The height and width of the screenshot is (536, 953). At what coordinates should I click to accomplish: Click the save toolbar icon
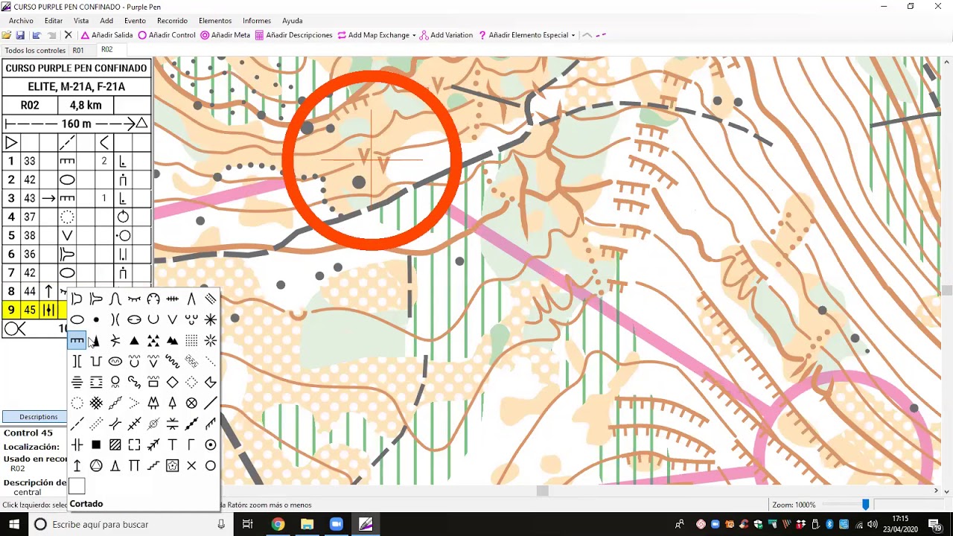click(x=20, y=35)
